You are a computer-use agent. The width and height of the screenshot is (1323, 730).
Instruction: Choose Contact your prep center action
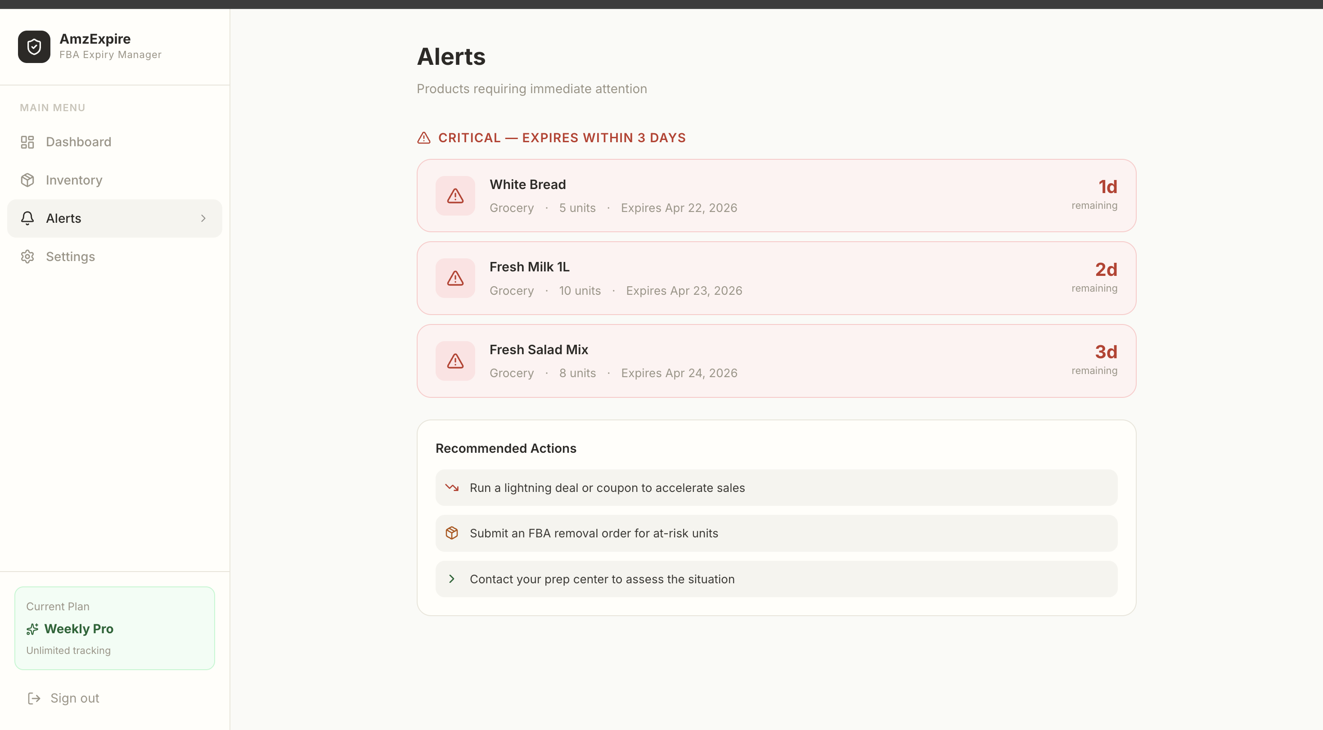[x=776, y=579]
